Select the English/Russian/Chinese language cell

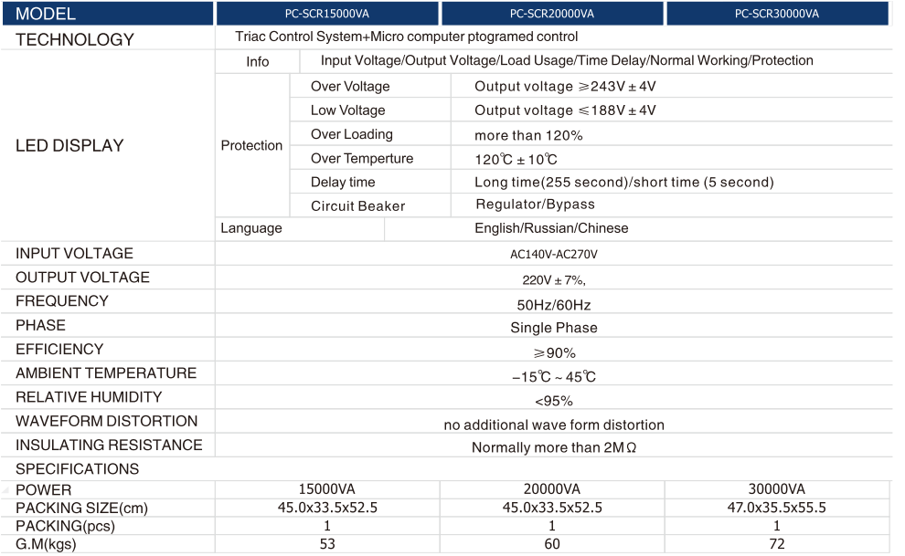[x=551, y=228]
